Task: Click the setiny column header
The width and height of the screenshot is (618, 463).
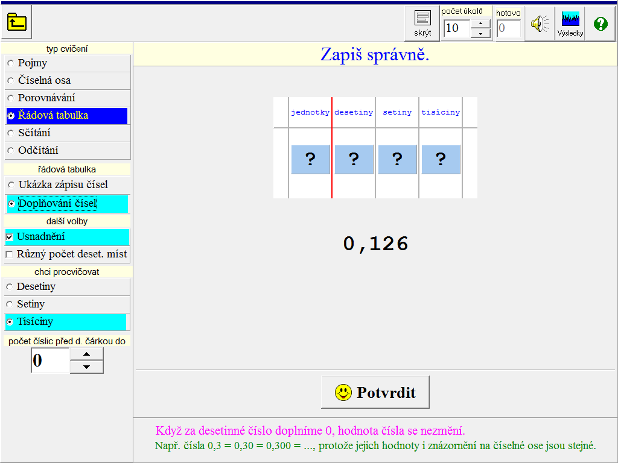Action: pyautogui.click(x=397, y=113)
